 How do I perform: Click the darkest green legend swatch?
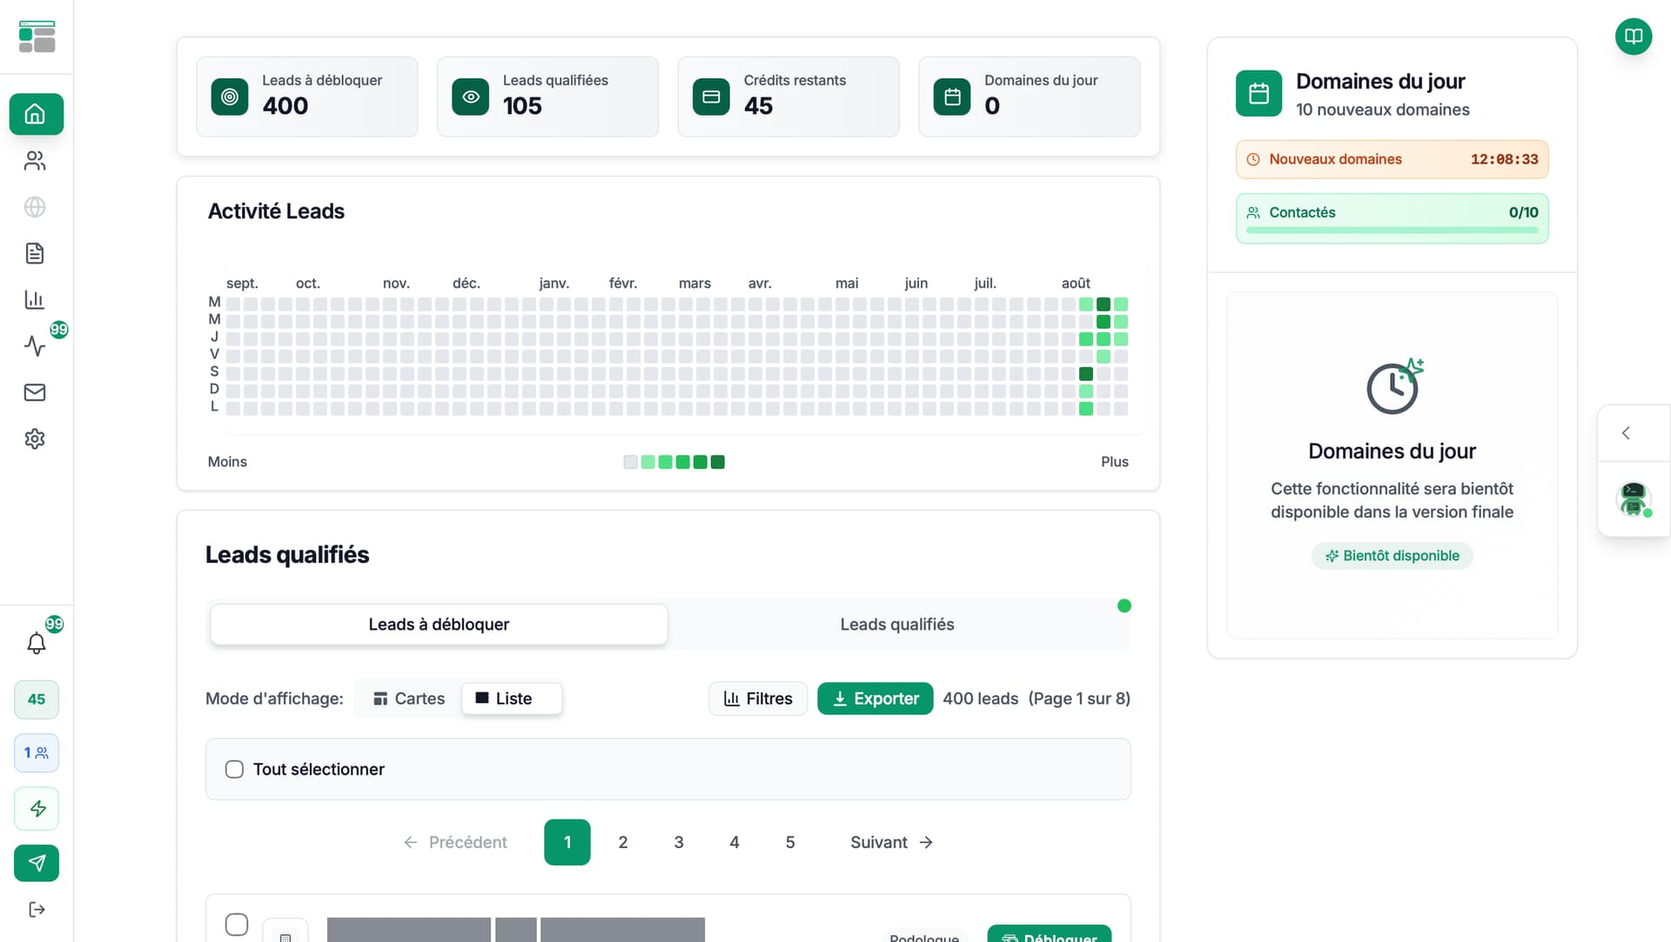pos(718,462)
